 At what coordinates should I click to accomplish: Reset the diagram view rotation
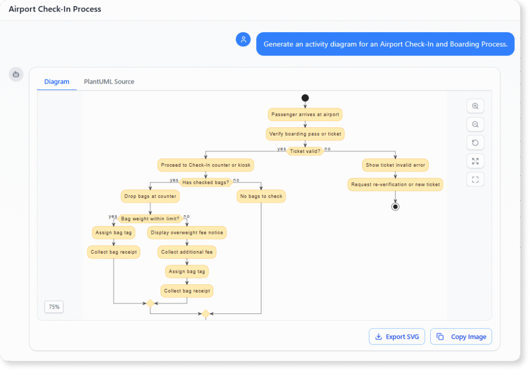(x=475, y=142)
